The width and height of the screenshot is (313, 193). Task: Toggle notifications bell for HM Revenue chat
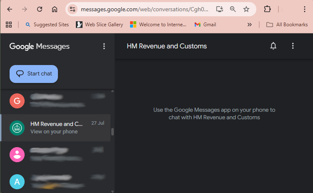click(x=273, y=46)
